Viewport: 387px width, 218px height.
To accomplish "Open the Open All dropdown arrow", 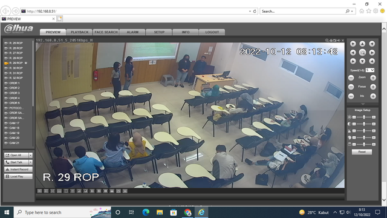I will (31, 155).
